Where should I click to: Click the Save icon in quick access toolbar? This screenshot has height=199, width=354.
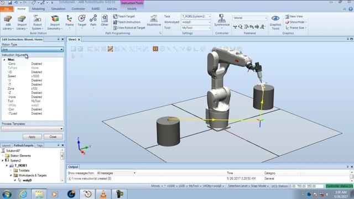pyautogui.click(x=10, y=3)
